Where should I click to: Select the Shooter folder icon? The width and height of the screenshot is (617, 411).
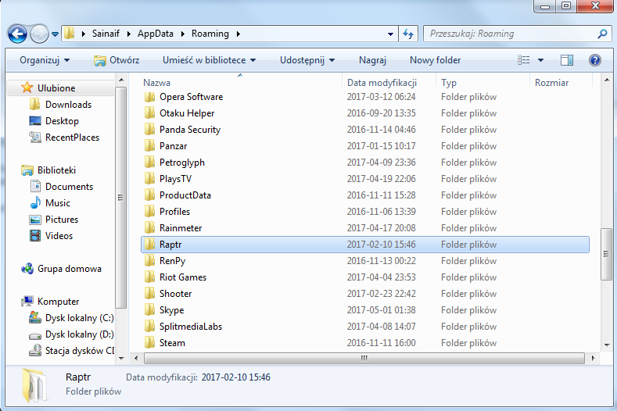tap(149, 294)
